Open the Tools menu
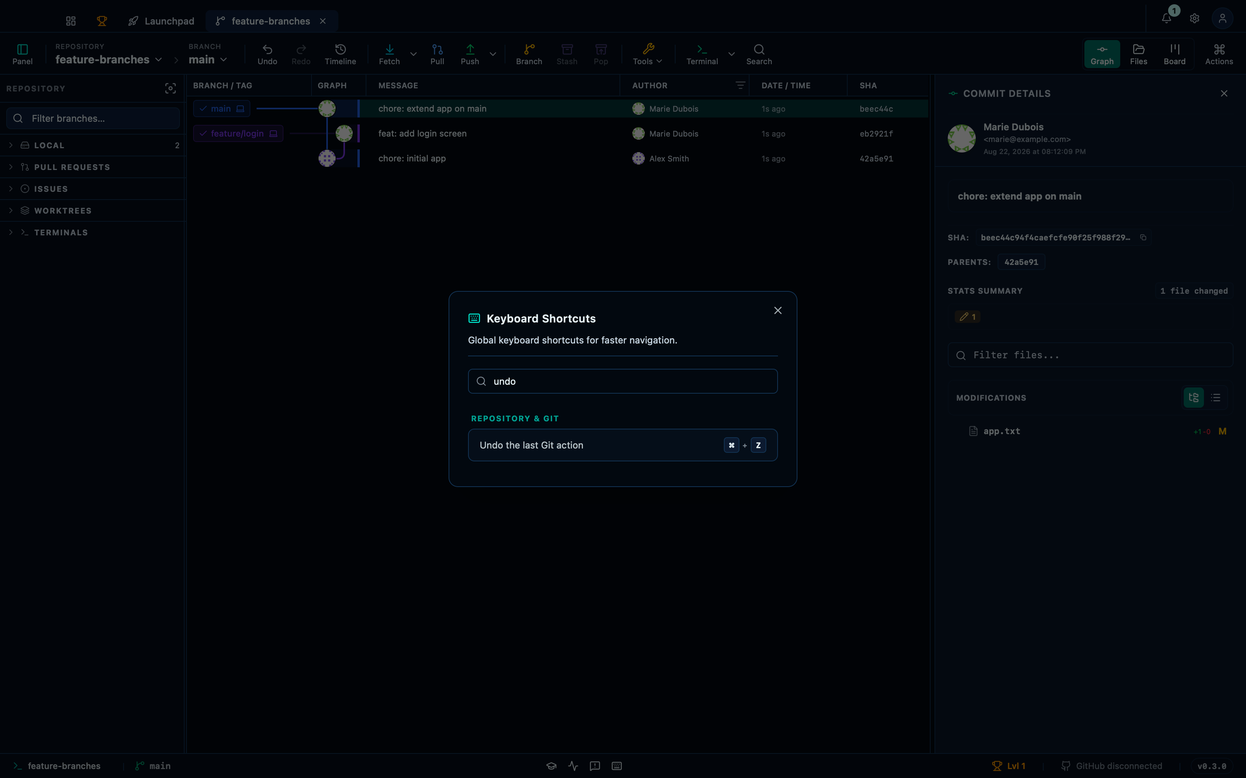Image resolution: width=1246 pixels, height=778 pixels. pyautogui.click(x=648, y=54)
